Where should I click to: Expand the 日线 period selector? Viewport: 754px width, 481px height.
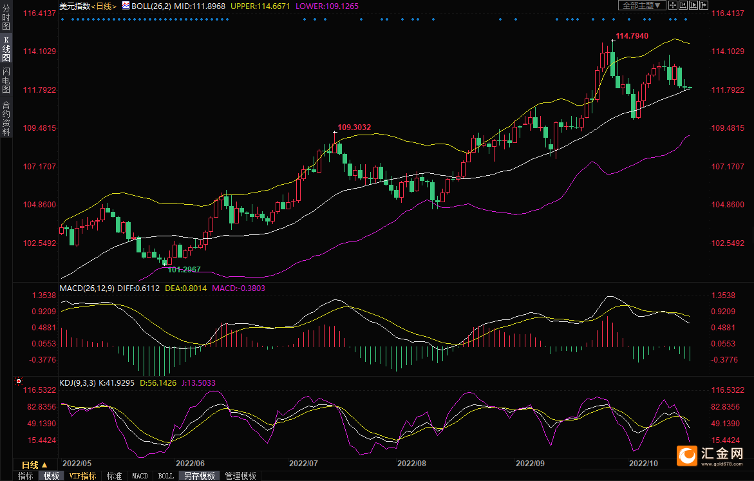(34, 465)
